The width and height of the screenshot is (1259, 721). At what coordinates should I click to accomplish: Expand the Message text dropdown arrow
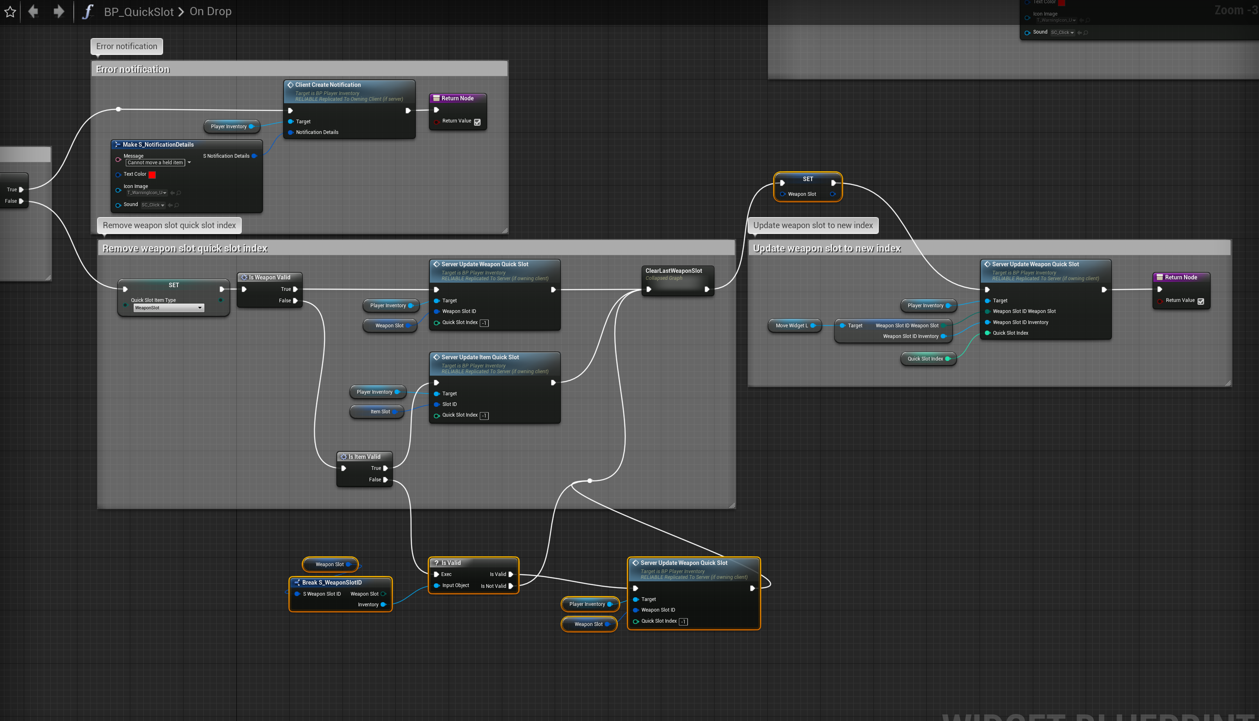click(x=189, y=162)
